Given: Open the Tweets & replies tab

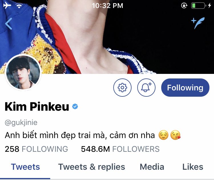Looking at the screenshot, I should (92, 167).
